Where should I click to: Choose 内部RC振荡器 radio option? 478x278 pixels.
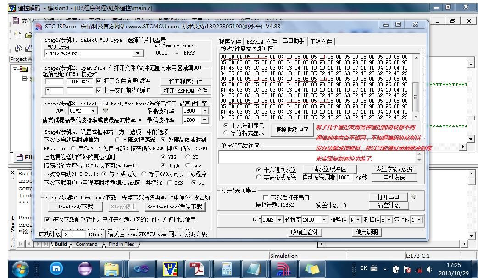117,140
